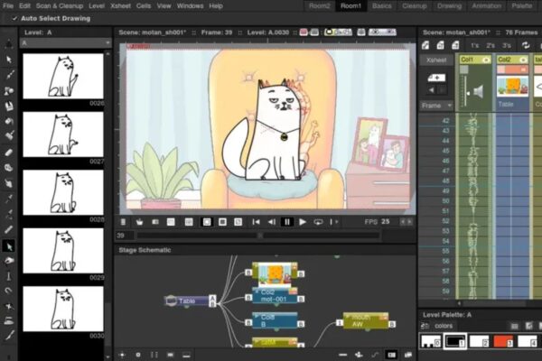The width and height of the screenshot is (542, 361).
Task: Open the level name dropdown showing A
Action: [x=63, y=42]
